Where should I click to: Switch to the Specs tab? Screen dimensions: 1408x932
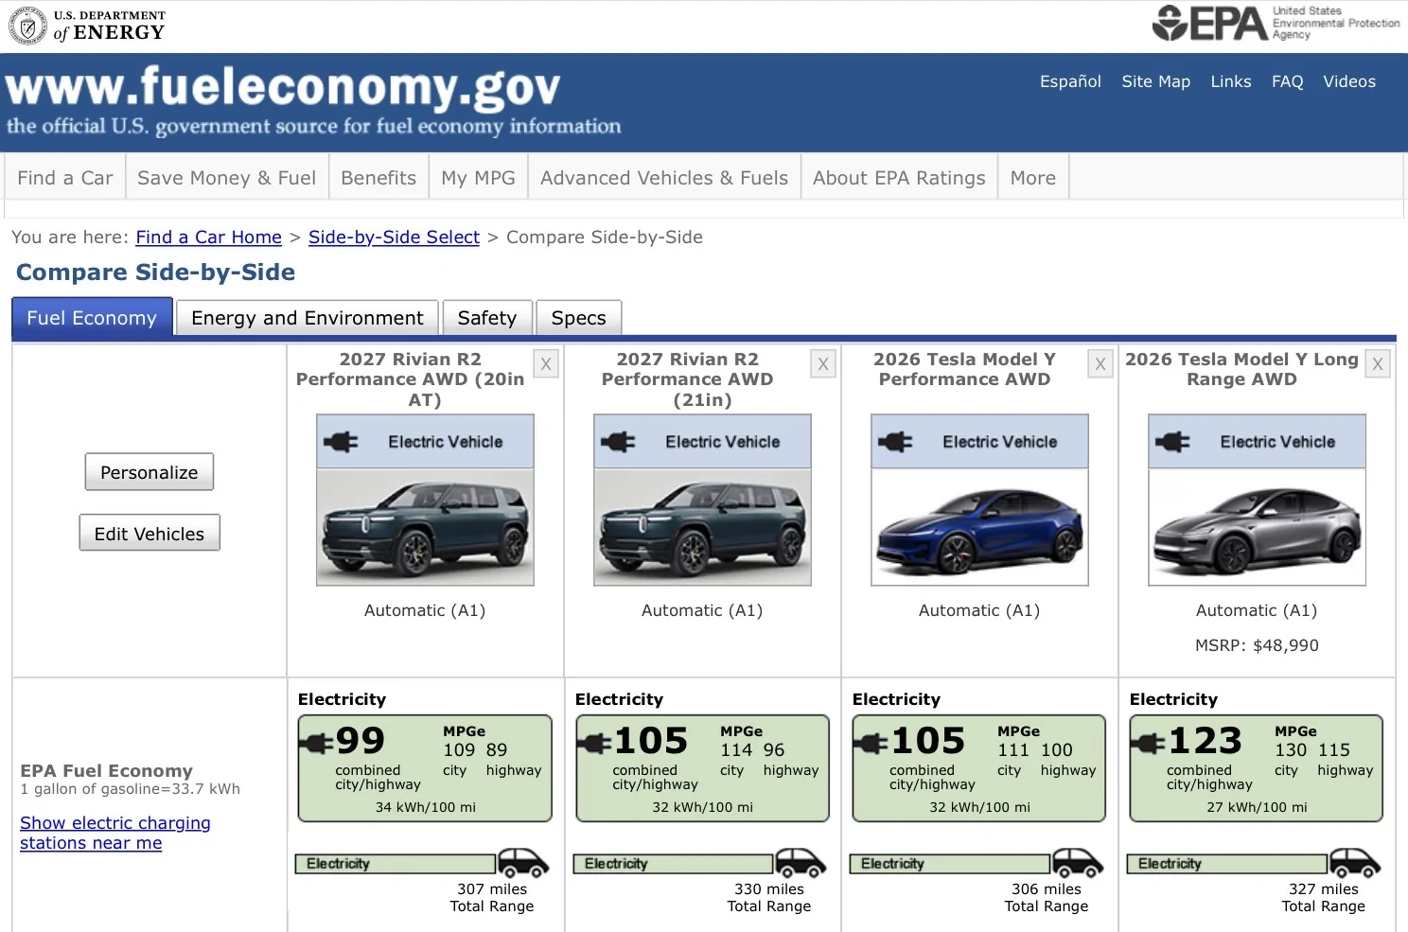pyautogui.click(x=579, y=318)
